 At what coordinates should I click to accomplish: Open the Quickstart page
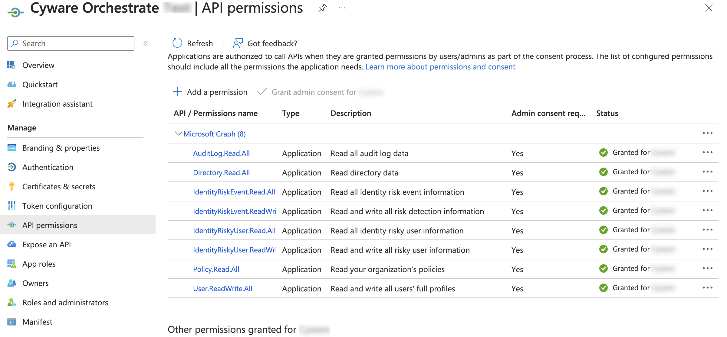click(x=40, y=85)
